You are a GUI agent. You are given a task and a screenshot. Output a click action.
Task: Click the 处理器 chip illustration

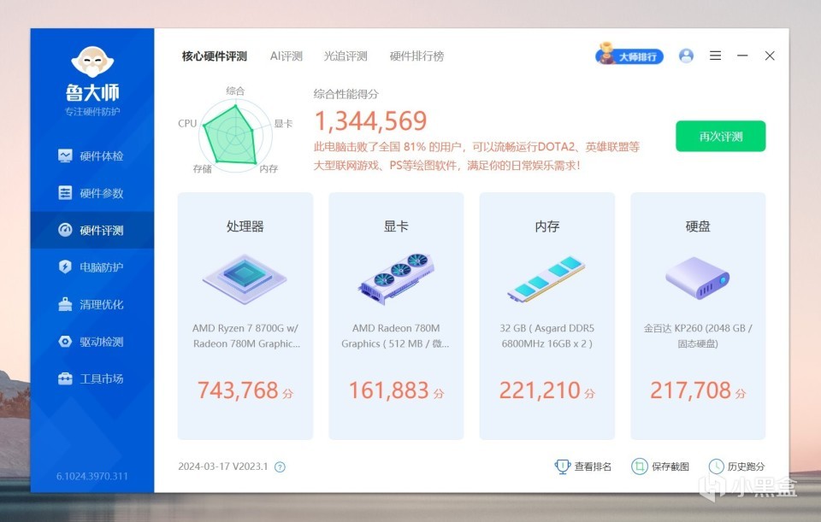pyautogui.click(x=245, y=279)
